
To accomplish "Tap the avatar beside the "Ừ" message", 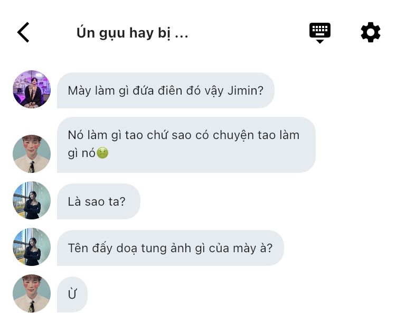I will coord(32,293).
